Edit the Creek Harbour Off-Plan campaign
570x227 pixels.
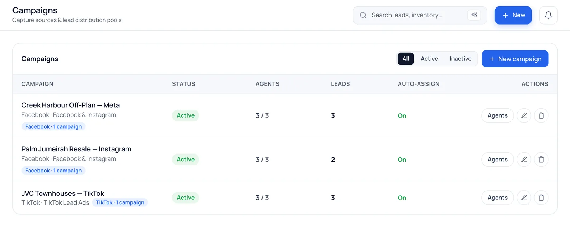[524, 115]
